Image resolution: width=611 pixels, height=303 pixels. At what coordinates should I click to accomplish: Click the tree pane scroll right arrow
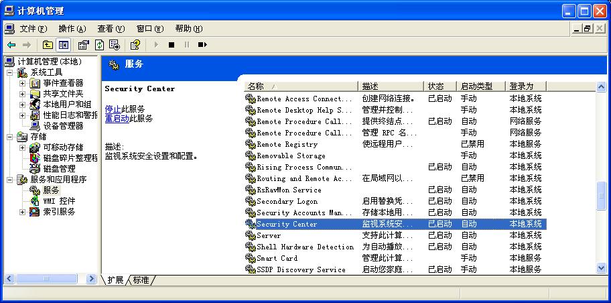92,278
